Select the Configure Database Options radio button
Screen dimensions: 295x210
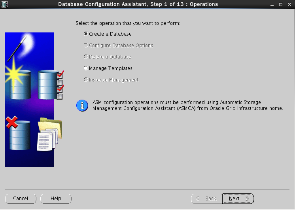click(86, 45)
